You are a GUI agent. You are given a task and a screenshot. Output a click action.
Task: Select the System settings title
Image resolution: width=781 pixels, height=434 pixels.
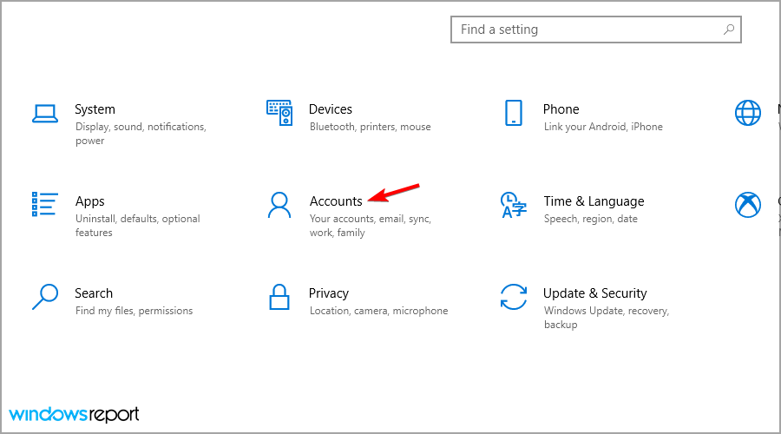pyautogui.click(x=95, y=109)
